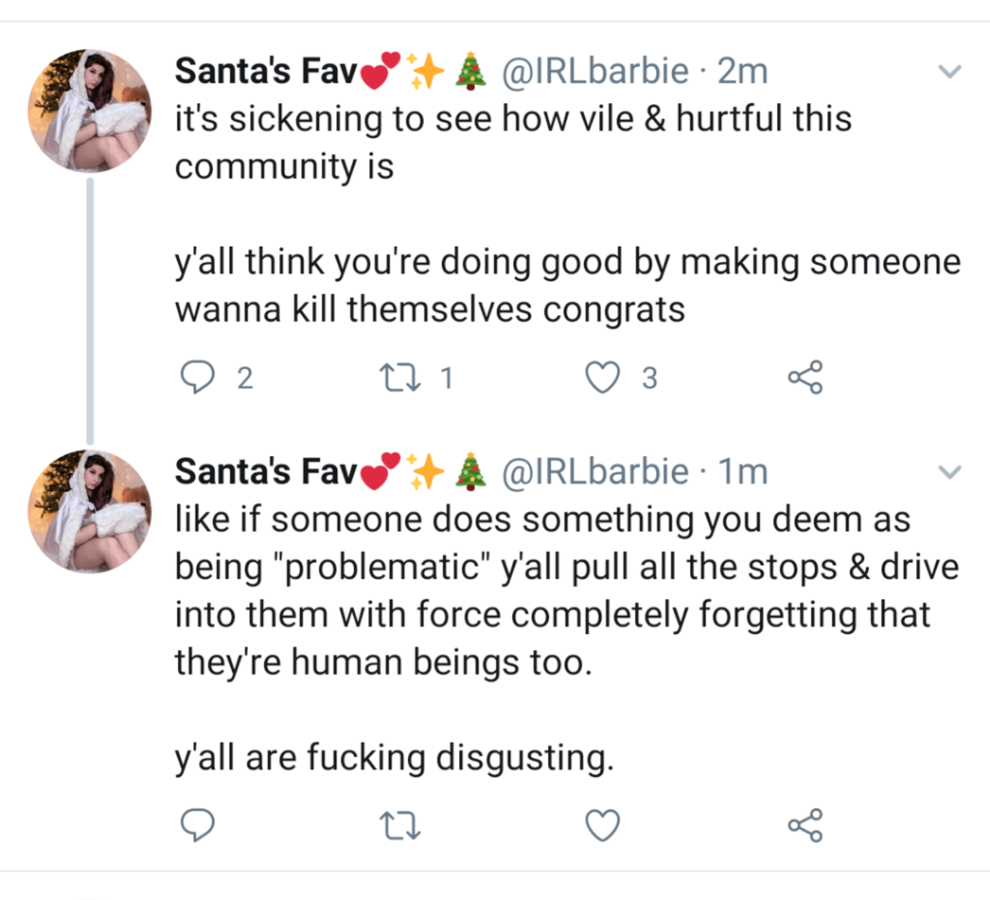Open profile picture on second tweet
Screen dimensions: 990x900
[90, 511]
